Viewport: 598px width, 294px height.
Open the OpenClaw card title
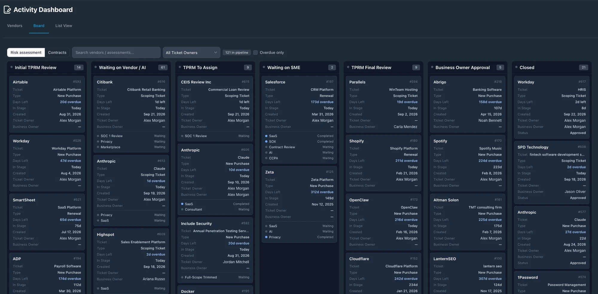[359, 200]
